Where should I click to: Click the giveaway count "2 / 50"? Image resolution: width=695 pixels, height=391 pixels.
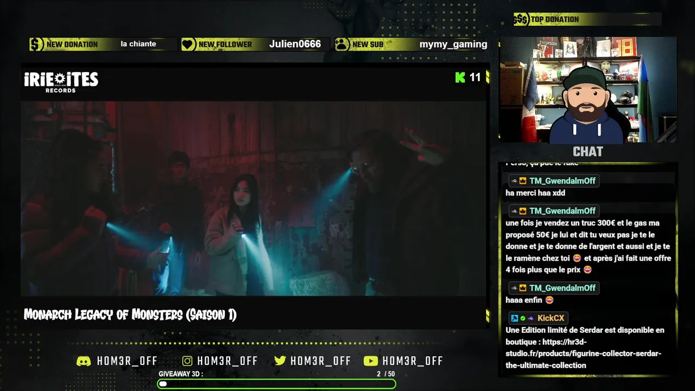(386, 374)
